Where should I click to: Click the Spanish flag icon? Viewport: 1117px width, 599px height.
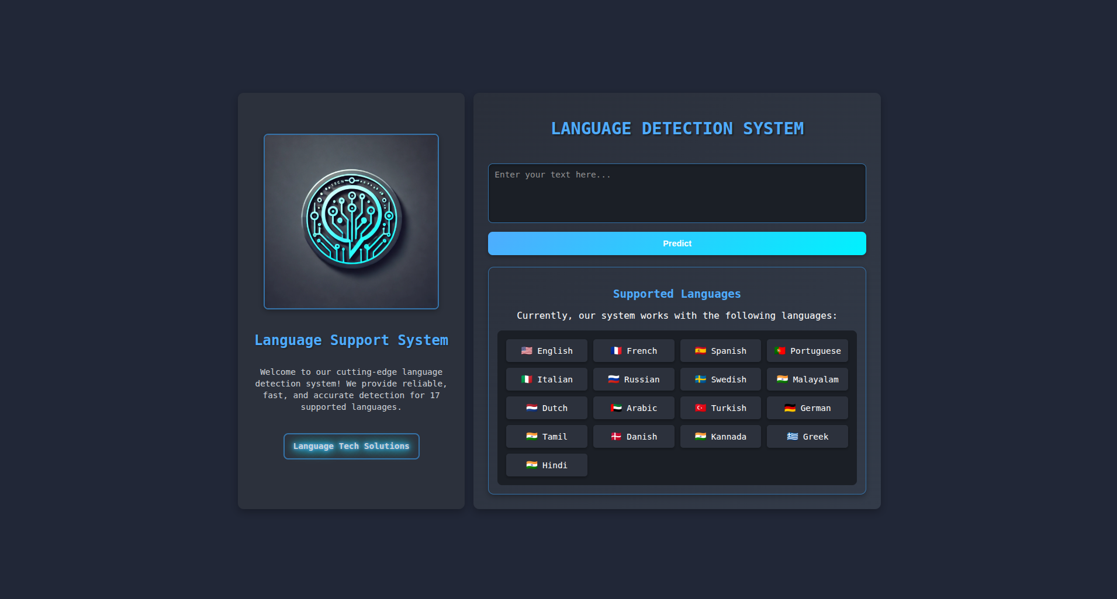point(701,350)
